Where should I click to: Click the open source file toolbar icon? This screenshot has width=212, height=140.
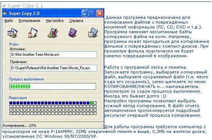pyautogui.click(x=13, y=33)
